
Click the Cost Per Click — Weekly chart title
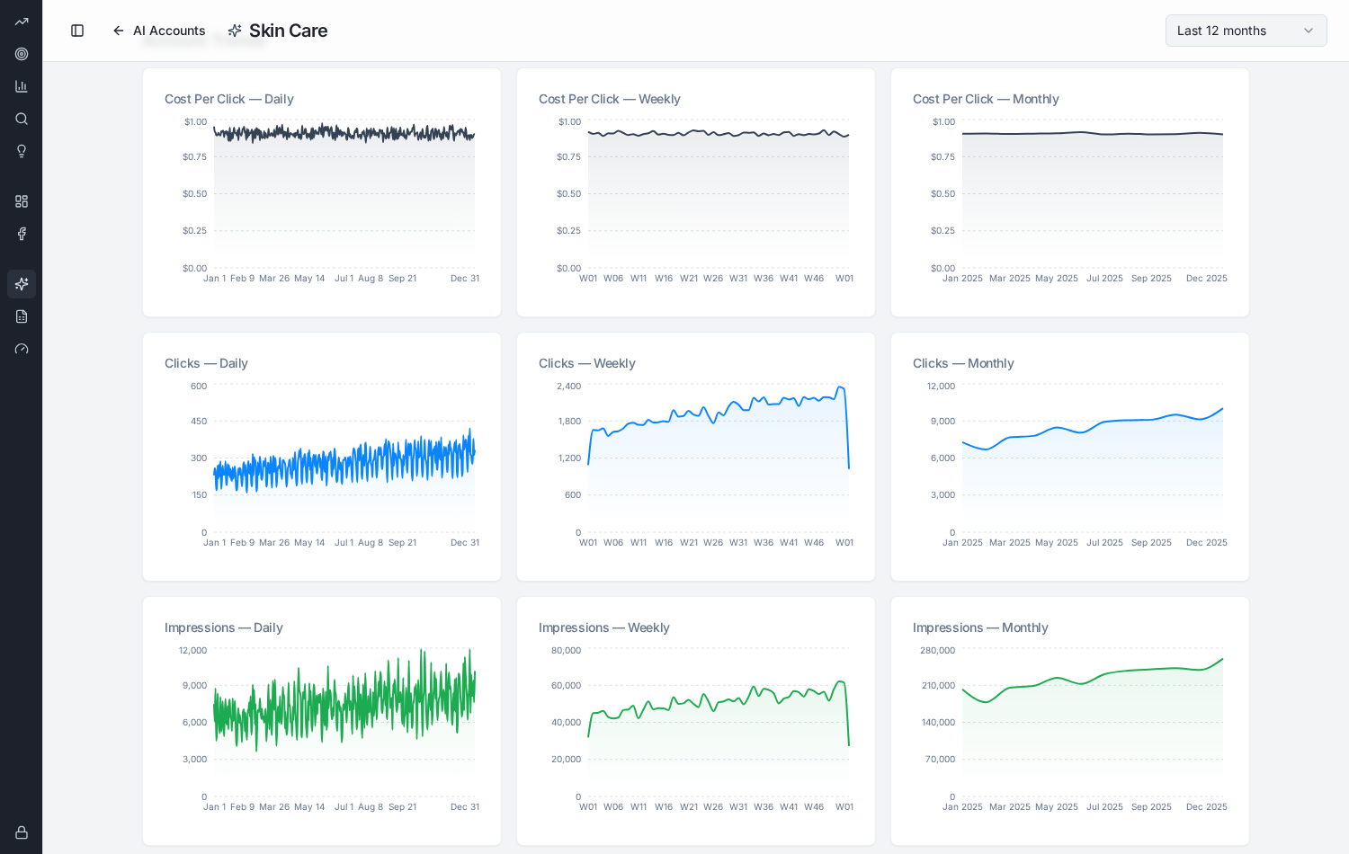[610, 99]
